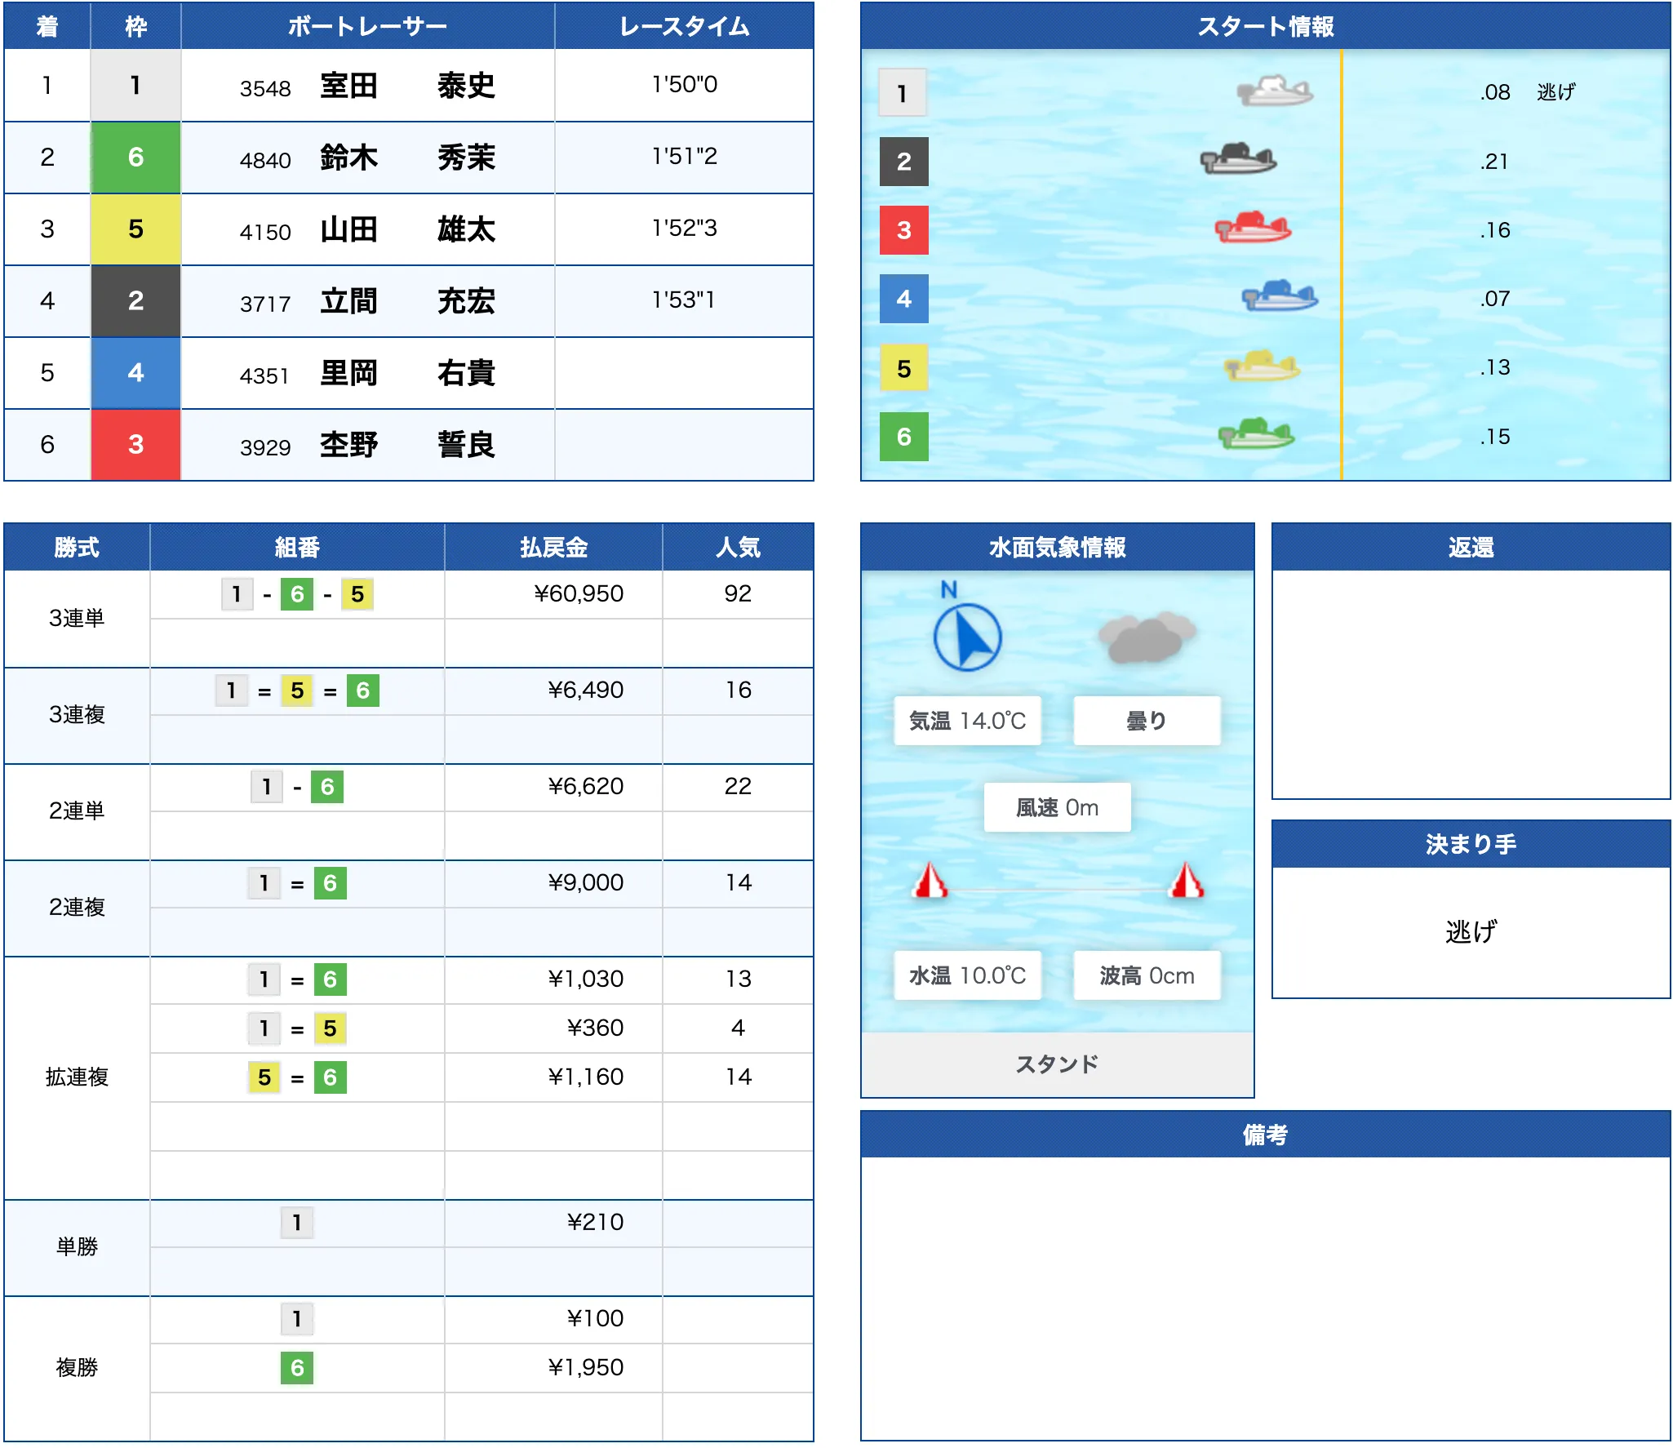The width and height of the screenshot is (1673, 1448).
Task: Click black frame 2 cell for 立間
Action: pos(135,301)
